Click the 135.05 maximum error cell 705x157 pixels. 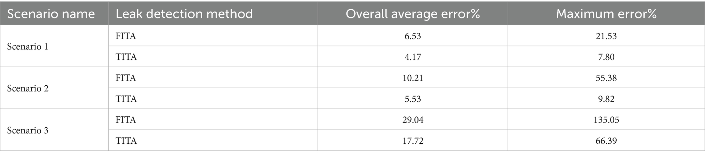coord(606,120)
